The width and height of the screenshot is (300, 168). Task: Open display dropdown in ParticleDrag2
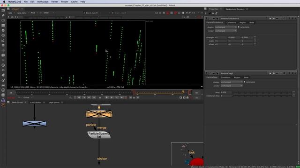232,82
